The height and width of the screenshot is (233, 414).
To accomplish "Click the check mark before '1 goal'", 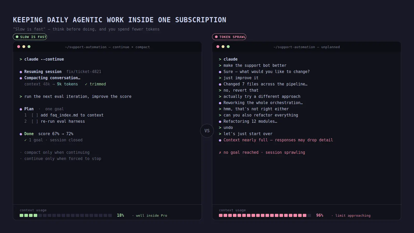I will 25,140.
